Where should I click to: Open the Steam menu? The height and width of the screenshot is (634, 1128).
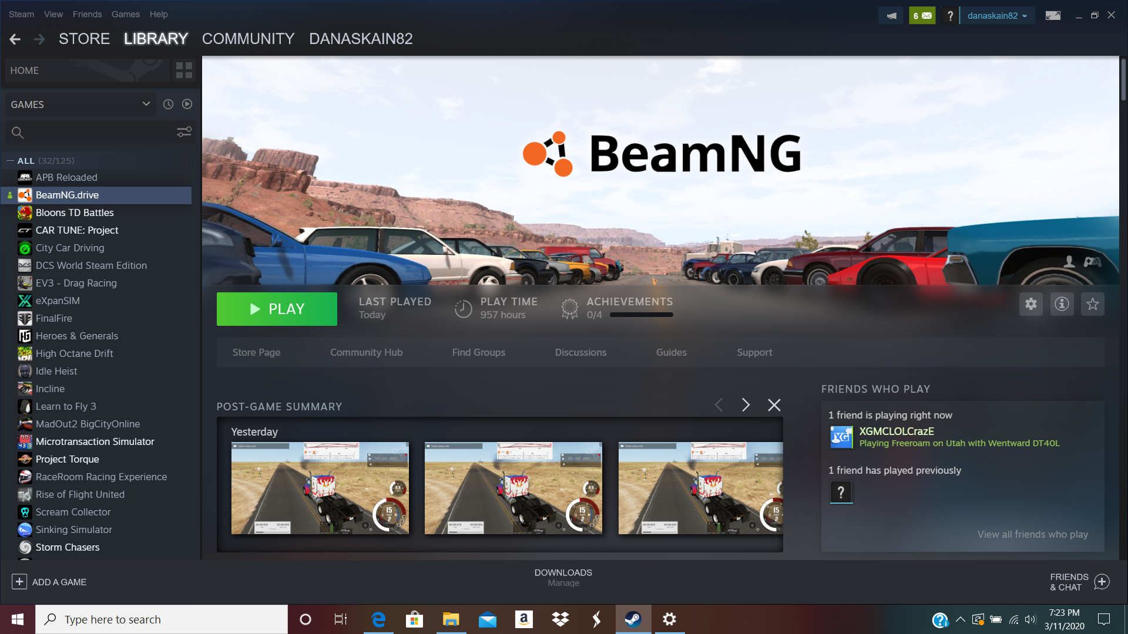click(x=21, y=14)
